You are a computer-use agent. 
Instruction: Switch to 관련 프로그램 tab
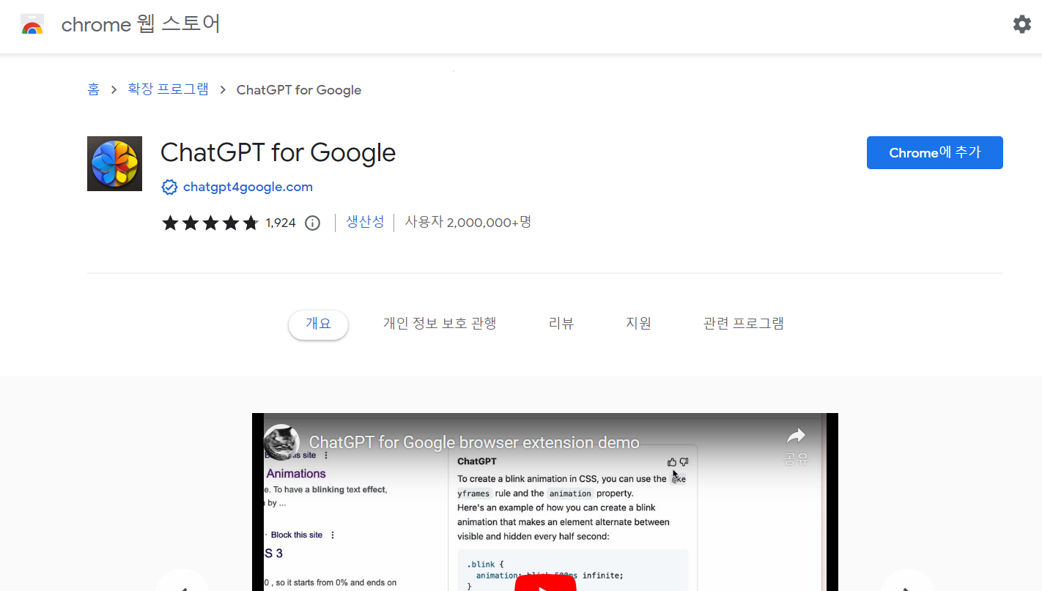coord(744,323)
